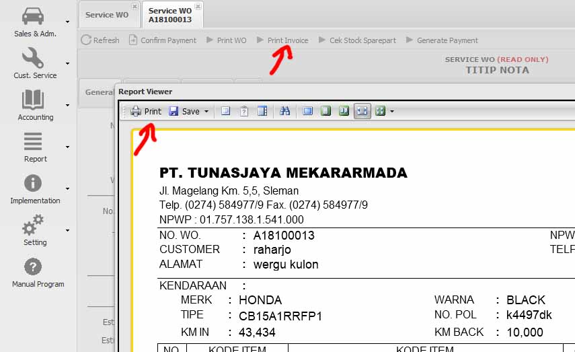The height and width of the screenshot is (352, 575).
Task: Click the Print Invoice button
Action: [282, 40]
